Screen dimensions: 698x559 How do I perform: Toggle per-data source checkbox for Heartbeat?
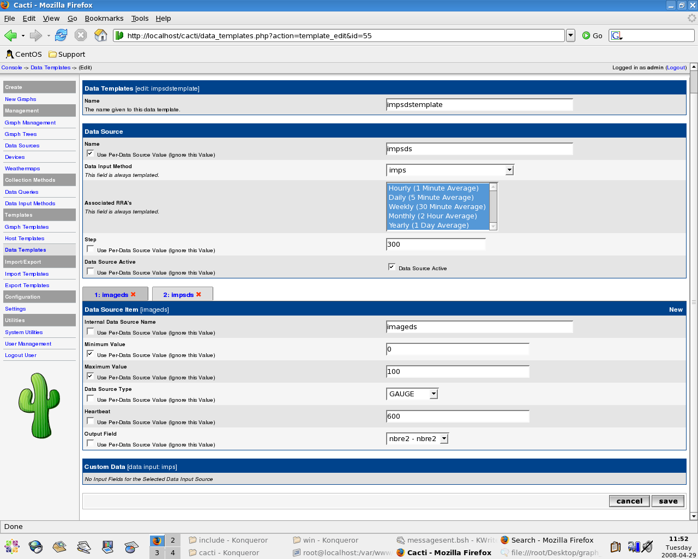tap(90, 421)
